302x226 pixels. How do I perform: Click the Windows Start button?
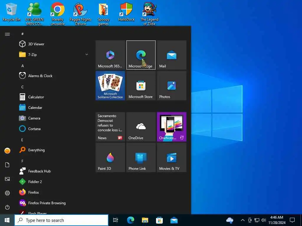(7, 220)
